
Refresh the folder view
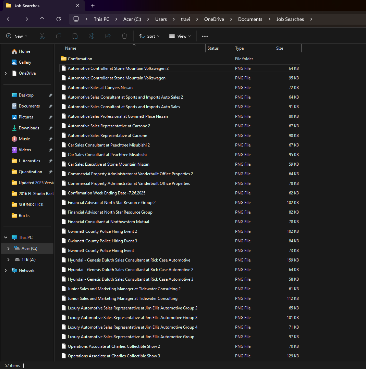[58, 19]
